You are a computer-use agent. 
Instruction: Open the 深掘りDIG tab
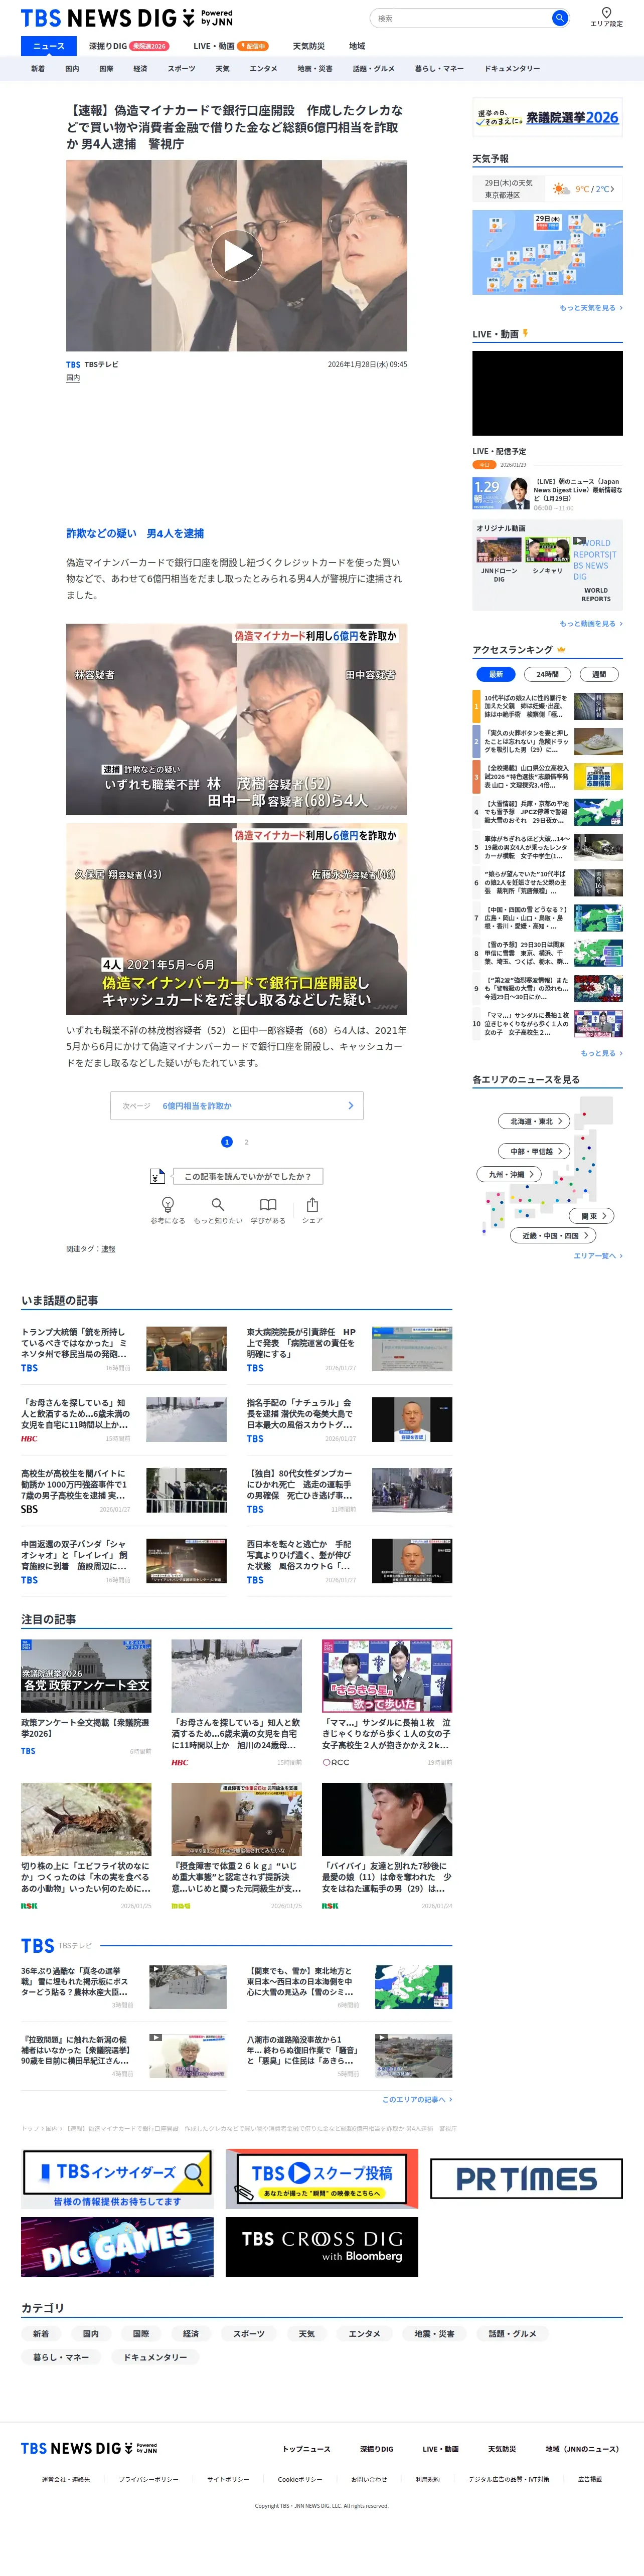point(128,46)
